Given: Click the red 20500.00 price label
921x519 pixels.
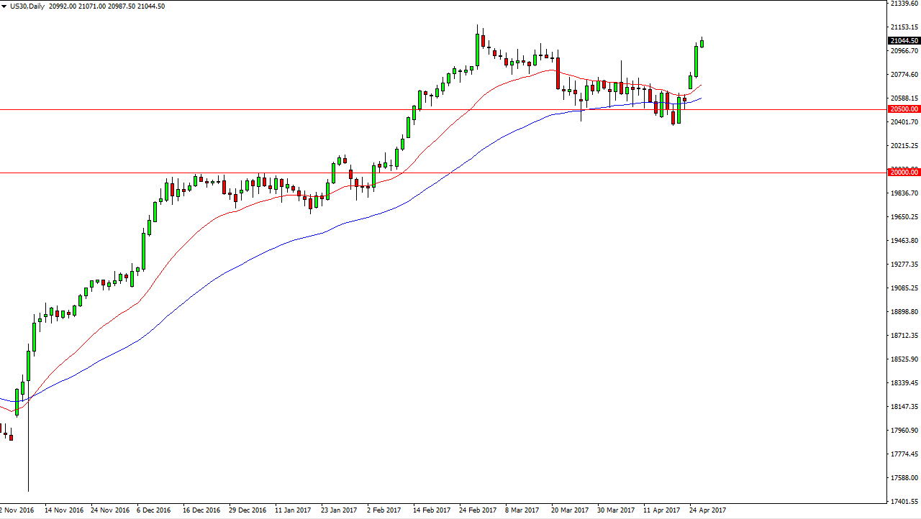Looking at the screenshot, I should 904,109.
